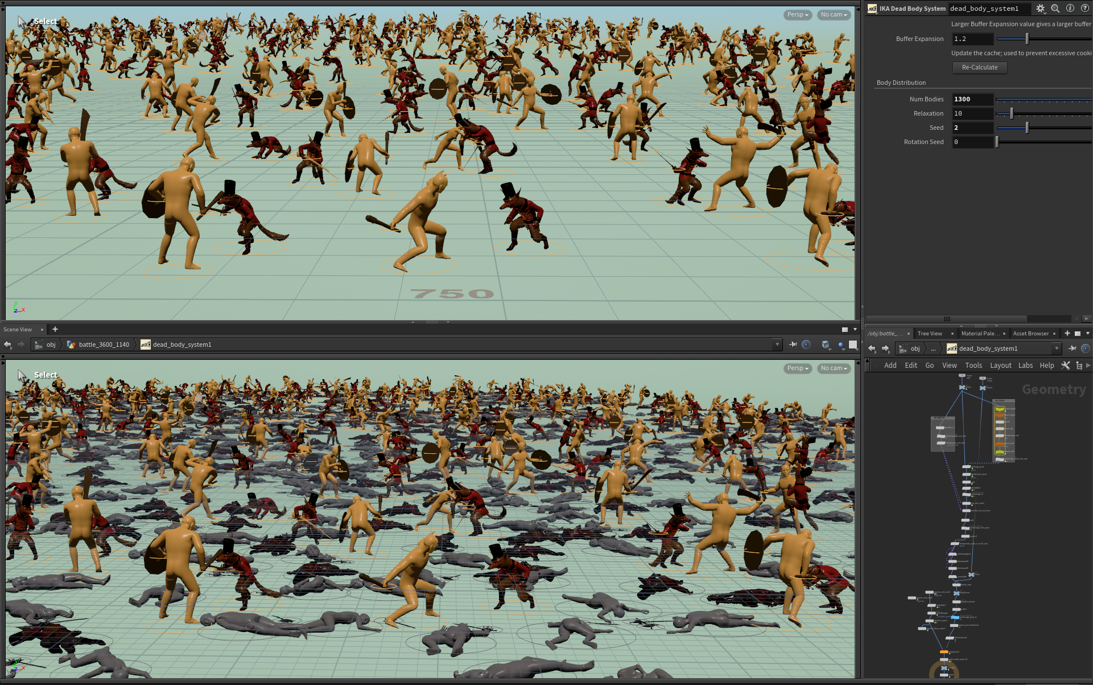Click the Buffer Expansion slider handle
The width and height of the screenshot is (1093, 685).
pyautogui.click(x=1027, y=39)
